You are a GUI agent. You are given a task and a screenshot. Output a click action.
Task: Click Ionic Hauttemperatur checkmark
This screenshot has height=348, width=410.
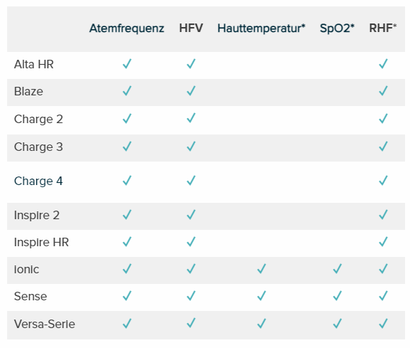pyautogui.click(x=261, y=269)
